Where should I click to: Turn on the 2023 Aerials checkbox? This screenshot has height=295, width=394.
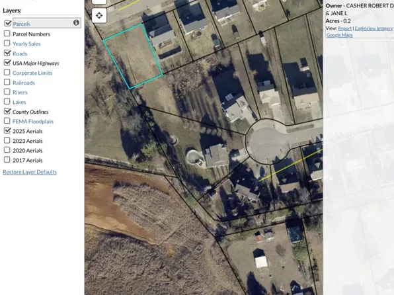(x=7, y=140)
